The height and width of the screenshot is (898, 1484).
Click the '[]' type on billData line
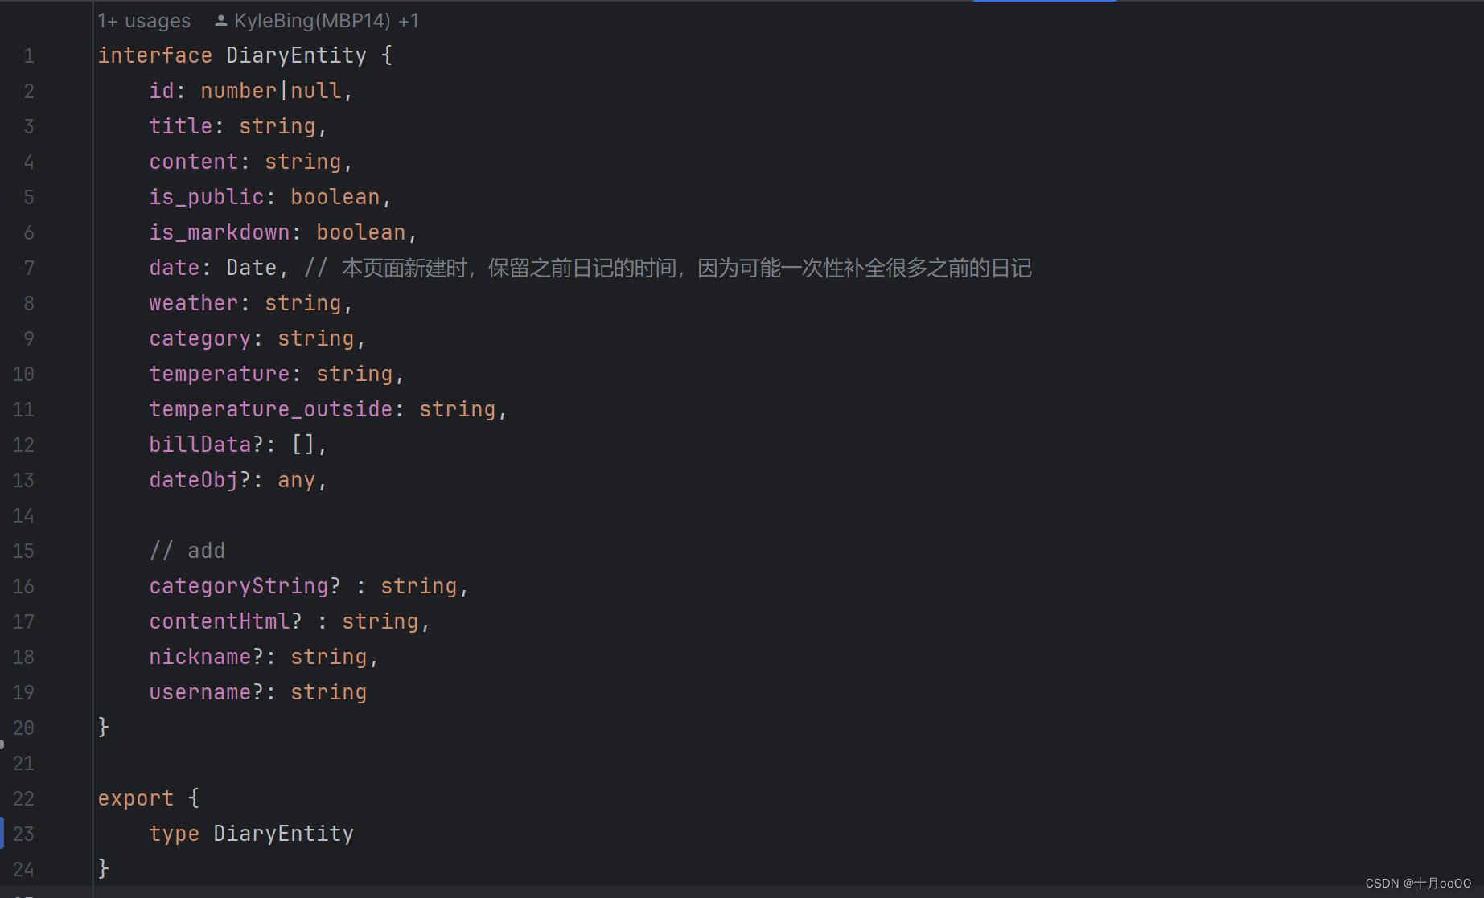point(303,445)
